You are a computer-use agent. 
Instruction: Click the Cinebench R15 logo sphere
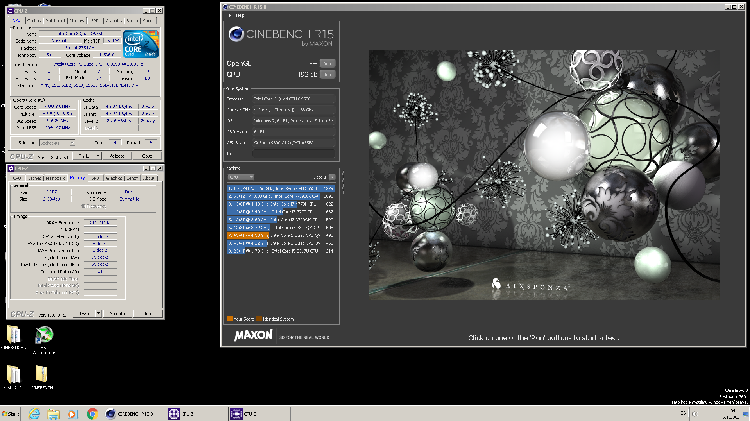click(236, 34)
